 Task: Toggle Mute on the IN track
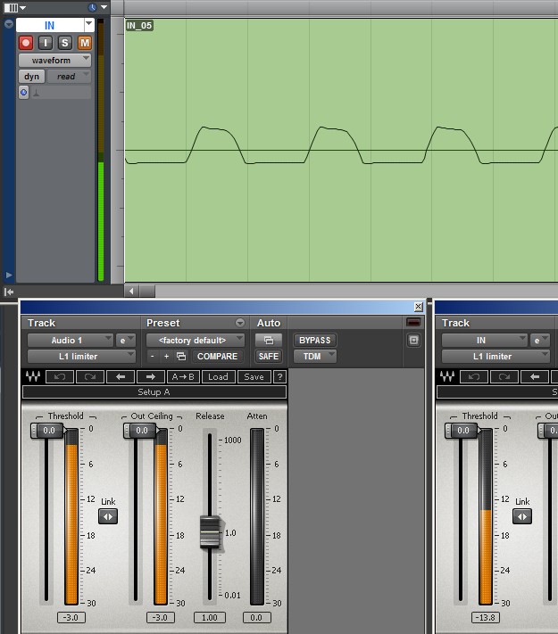[x=84, y=43]
